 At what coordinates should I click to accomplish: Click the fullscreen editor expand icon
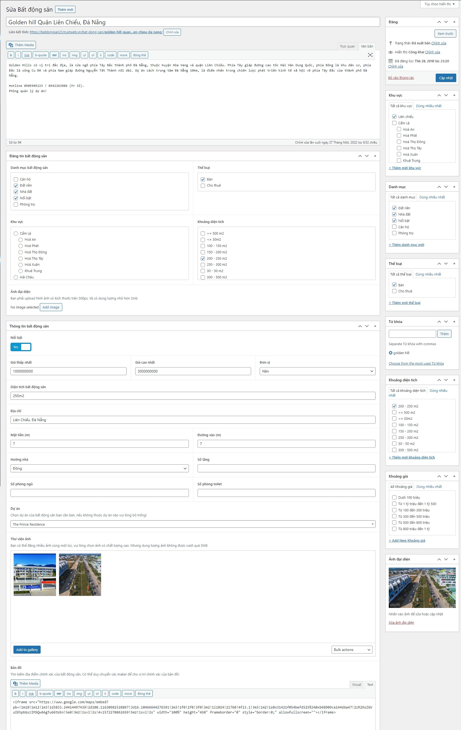(370, 55)
